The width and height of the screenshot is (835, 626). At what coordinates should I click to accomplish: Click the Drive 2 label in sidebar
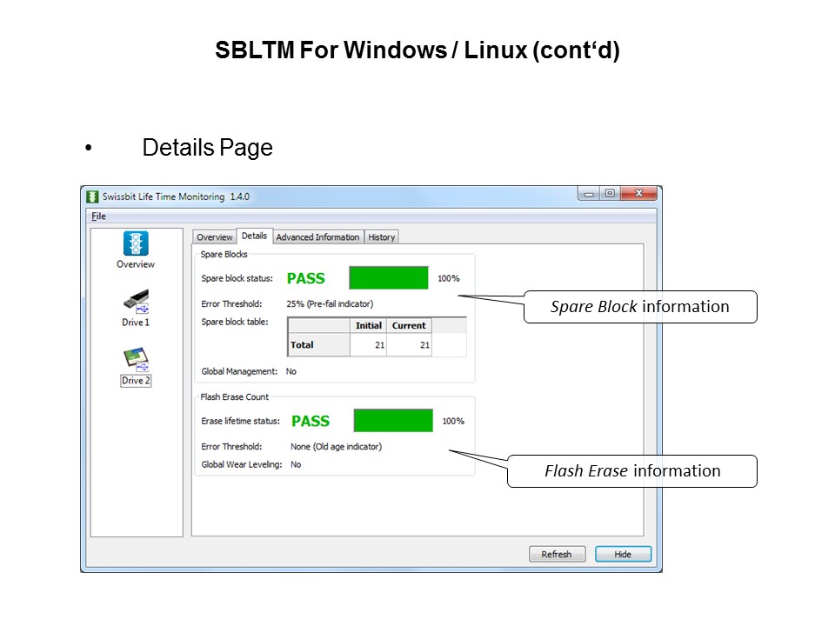click(136, 381)
